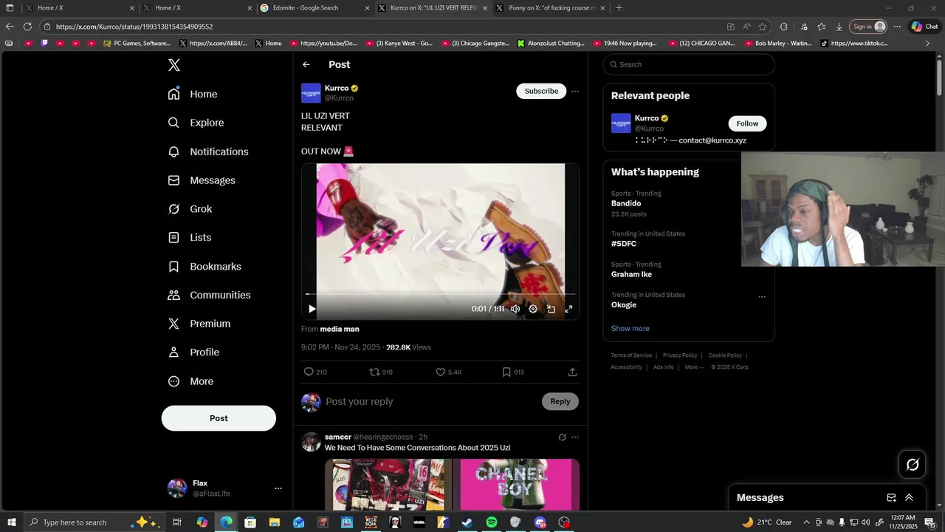
Task: Expand the footer More menu
Action: pyautogui.click(x=694, y=367)
